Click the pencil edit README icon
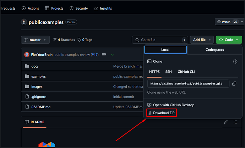Image resolution: width=245 pixels, height=148 pixels. [226, 122]
